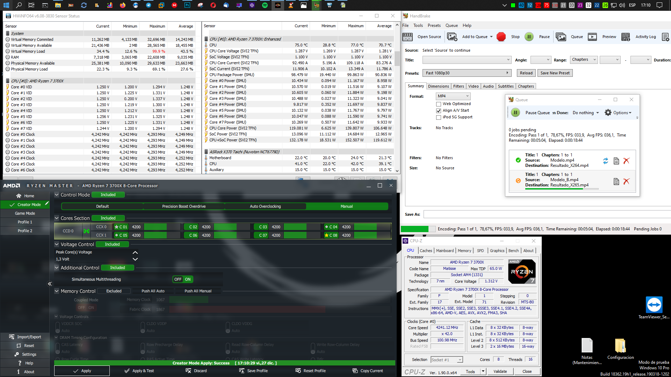This screenshot has width=671, height=377.
Task: Edit the Modelo_B.mp4 queue job
Action: pyautogui.click(x=616, y=181)
